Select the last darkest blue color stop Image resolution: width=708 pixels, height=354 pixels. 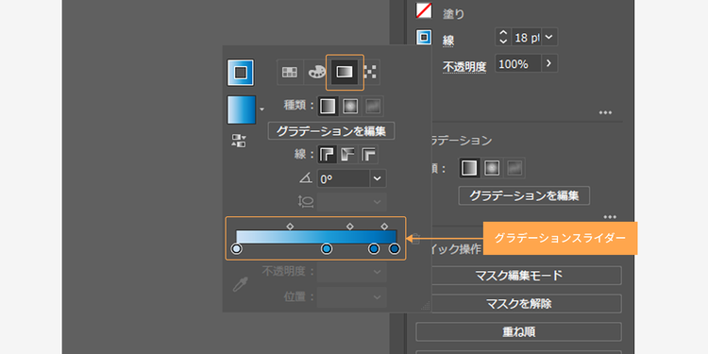click(395, 249)
